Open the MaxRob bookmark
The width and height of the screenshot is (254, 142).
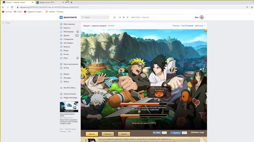[x=55, y=12]
